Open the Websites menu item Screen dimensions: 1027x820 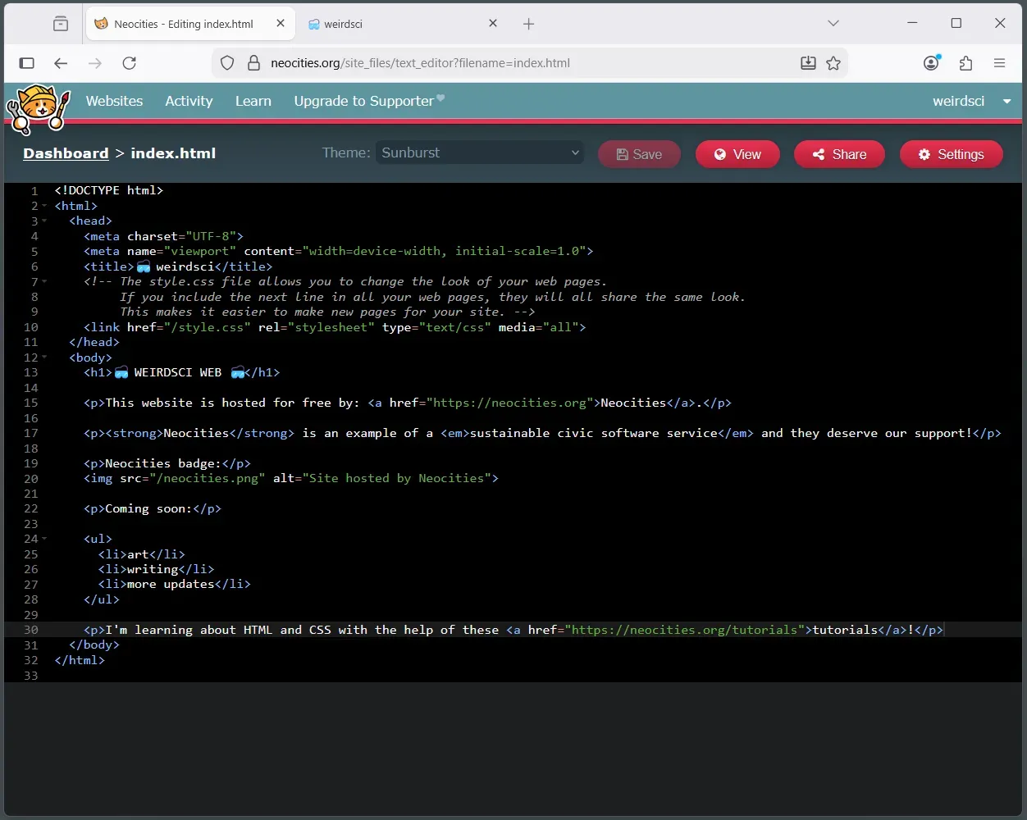coord(114,101)
